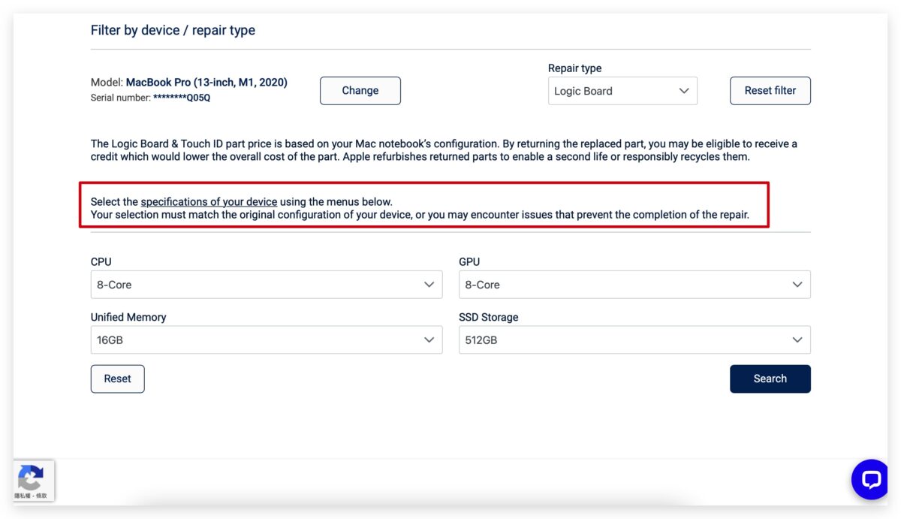Click the Reset button below Unified Memory
The height and width of the screenshot is (519, 901).
point(118,379)
